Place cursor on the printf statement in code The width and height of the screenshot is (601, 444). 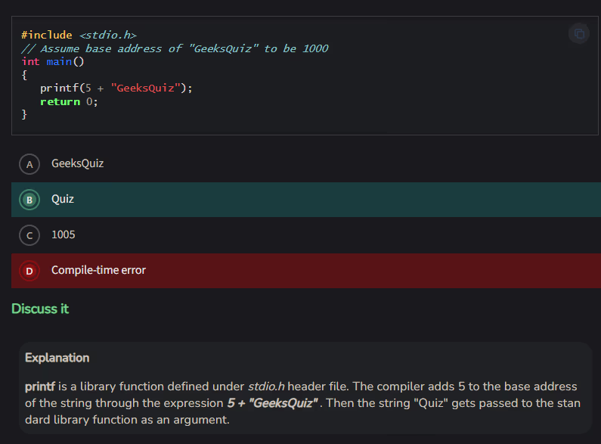coord(116,88)
